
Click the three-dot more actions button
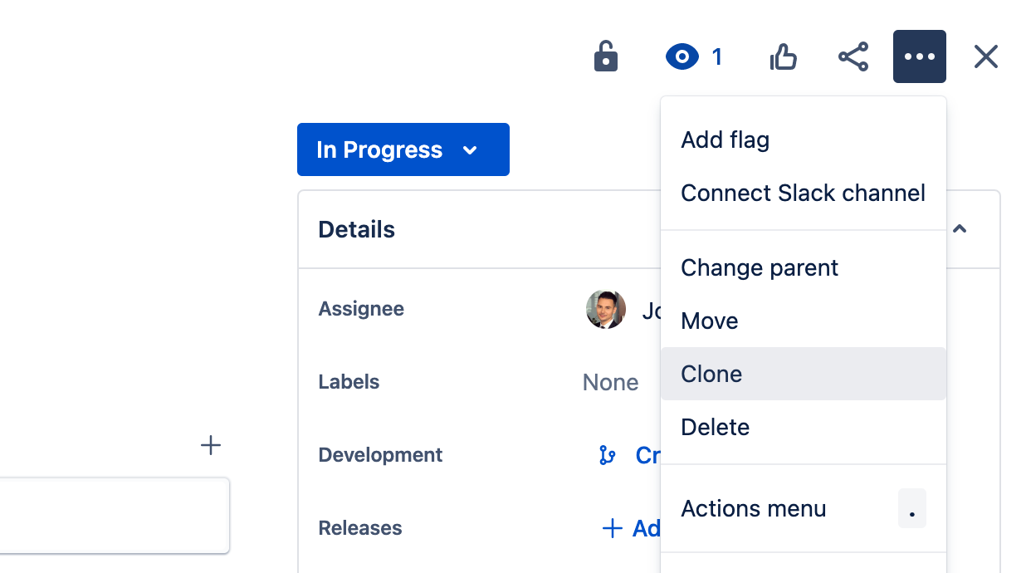tap(919, 57)
